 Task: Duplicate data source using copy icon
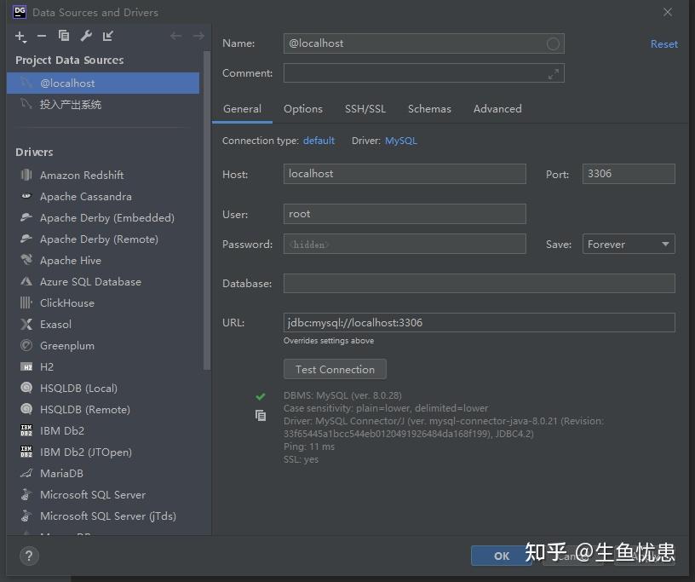[63, 36]
